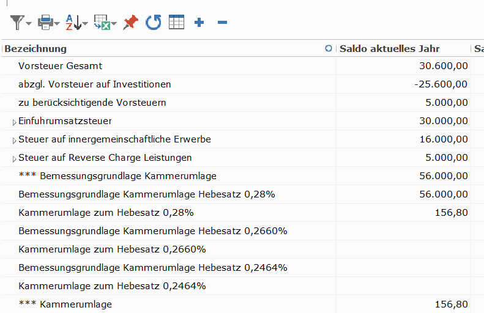Click the blue refresh arrow icon

pyautogui.click(x=154, y=23)
